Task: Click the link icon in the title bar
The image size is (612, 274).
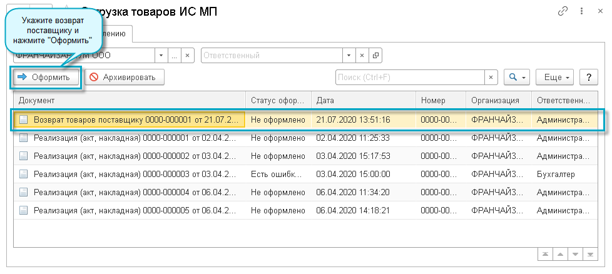Action: [563, 11]
